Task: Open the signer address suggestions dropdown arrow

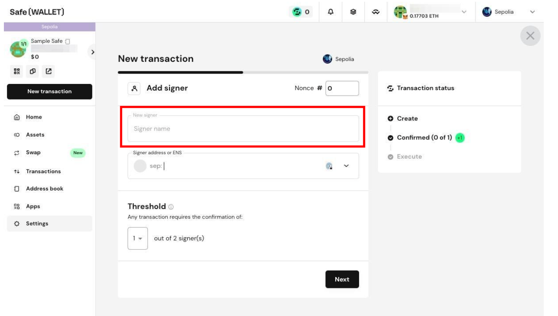Action: point(346,166)
